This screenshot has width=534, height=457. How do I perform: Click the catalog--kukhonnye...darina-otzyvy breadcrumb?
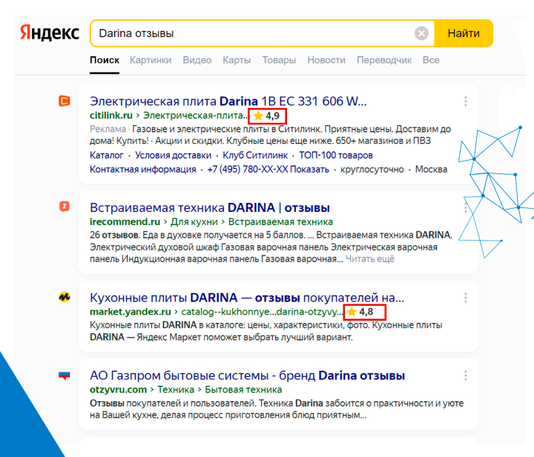pos(263,312)
